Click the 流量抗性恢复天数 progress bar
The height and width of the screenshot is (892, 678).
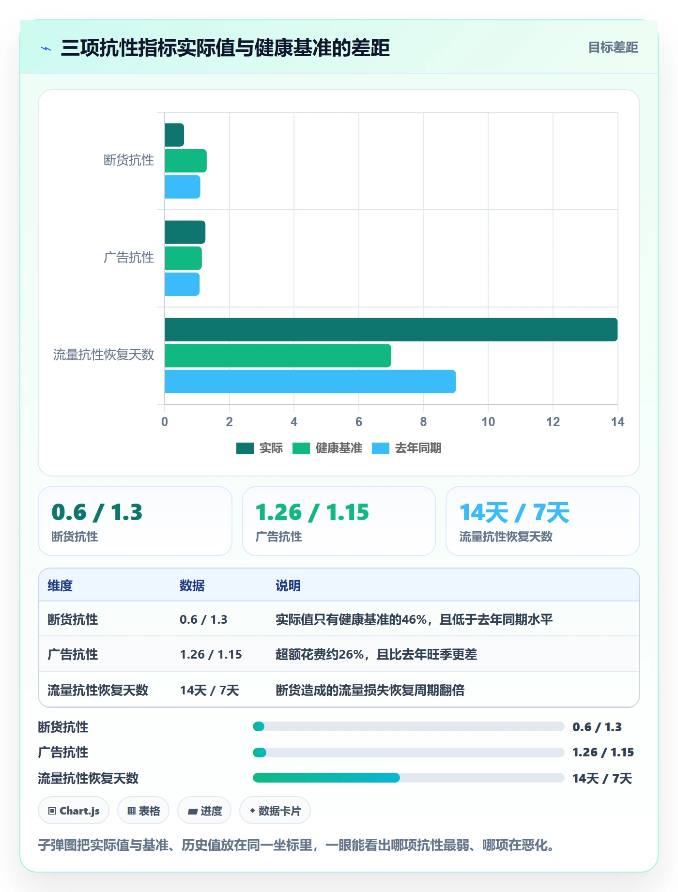pos(409,778)
